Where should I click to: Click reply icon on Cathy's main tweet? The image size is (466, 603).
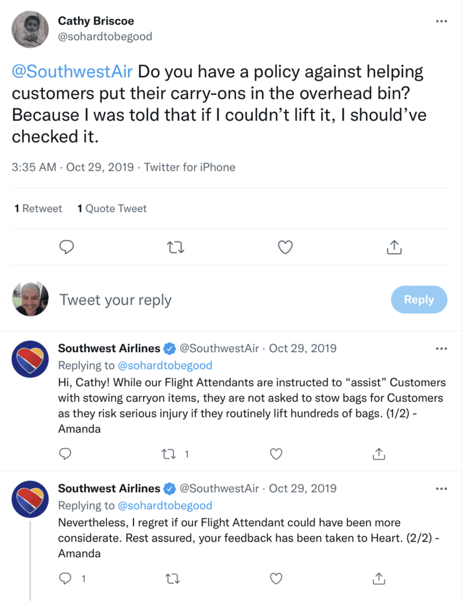click(x=66, y=247)
